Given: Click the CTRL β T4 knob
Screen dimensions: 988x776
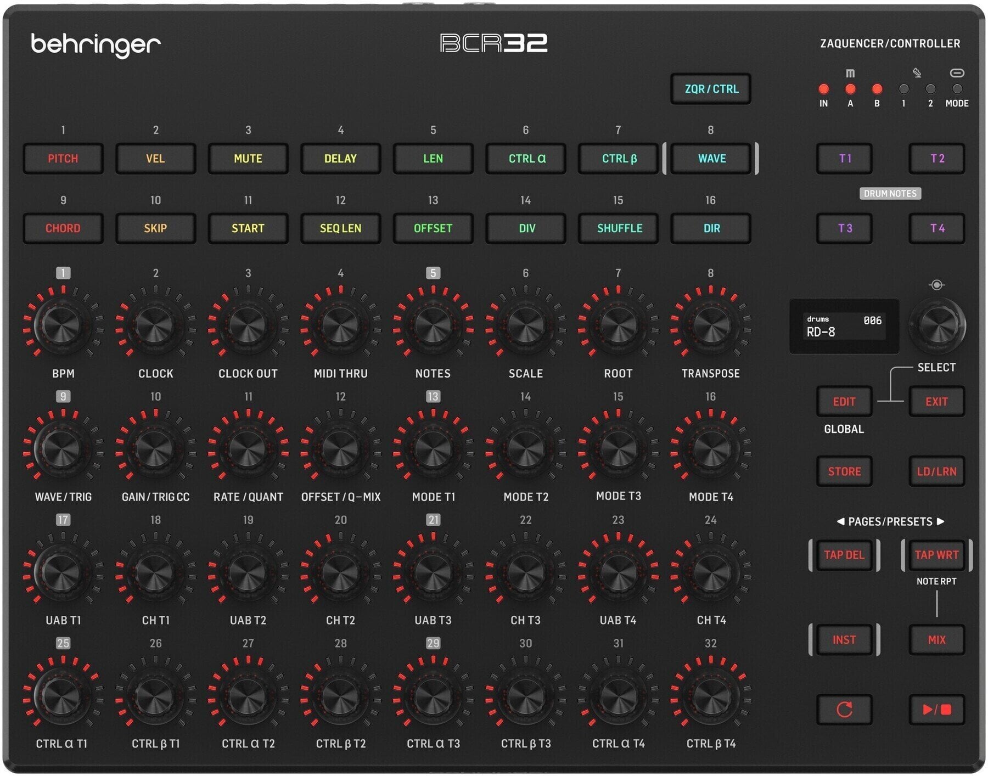Looking at the screenshot, I should point(710,696).
